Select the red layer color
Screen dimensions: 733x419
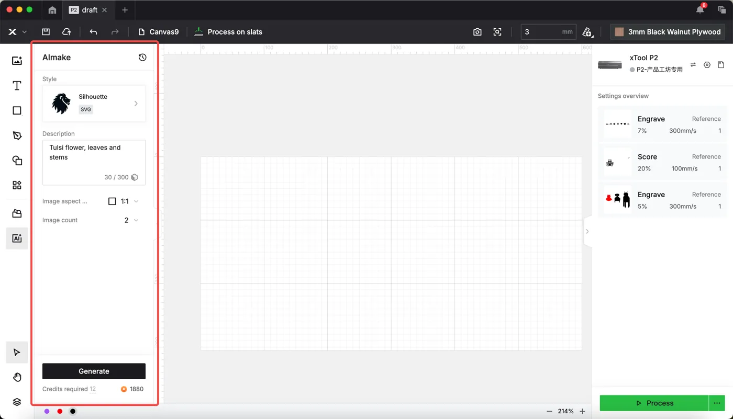pos(60,412)
